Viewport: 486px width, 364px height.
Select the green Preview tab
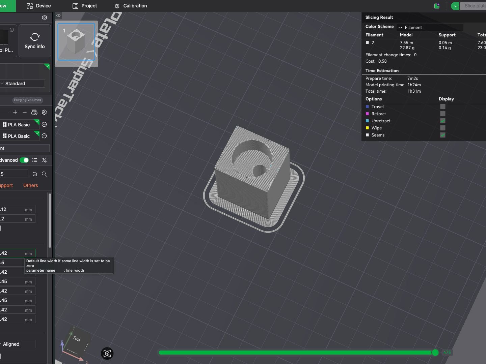click(x=7, y=6)
